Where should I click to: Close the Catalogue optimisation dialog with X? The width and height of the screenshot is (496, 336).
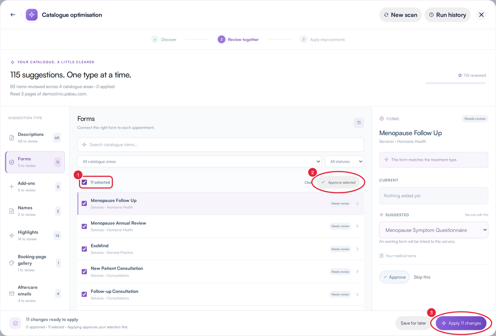click(481, 15)
